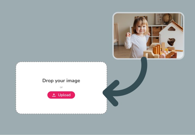195x135 pixels.
Task: Click the globe on the shelf in the photo
Action: pos(167,18)
